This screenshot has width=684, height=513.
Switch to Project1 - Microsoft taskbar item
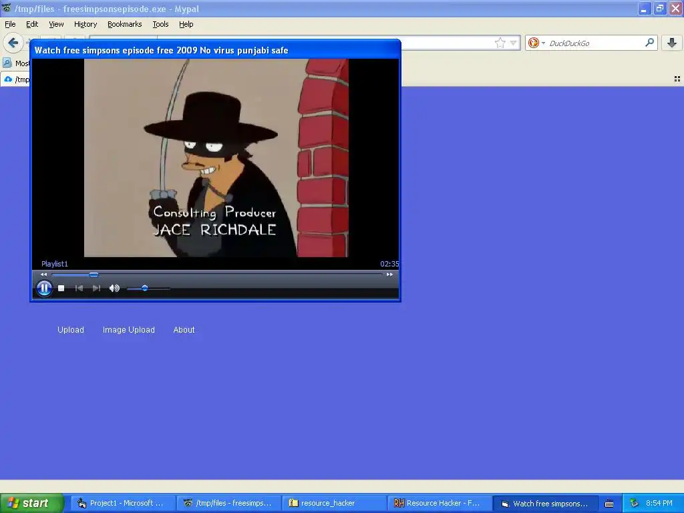(x=124, y=504)
